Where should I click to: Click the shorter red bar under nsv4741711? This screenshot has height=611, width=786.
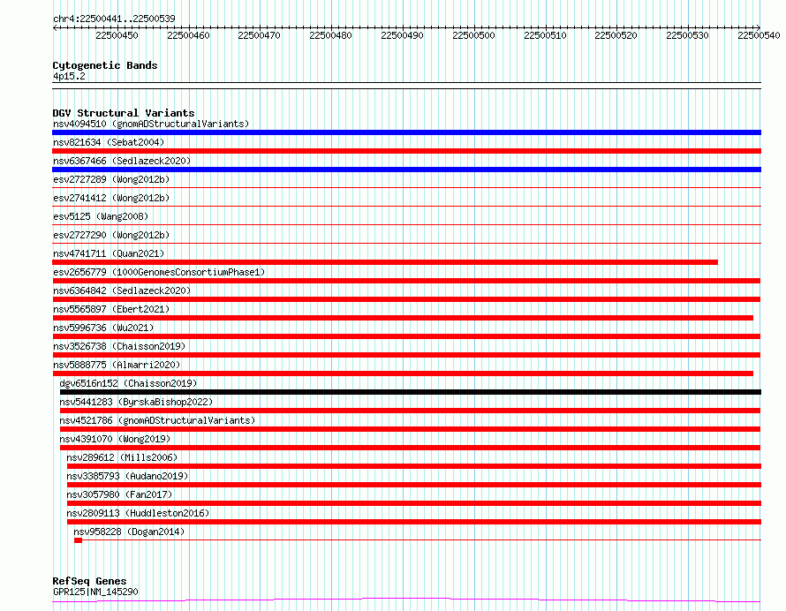(385, 262)
